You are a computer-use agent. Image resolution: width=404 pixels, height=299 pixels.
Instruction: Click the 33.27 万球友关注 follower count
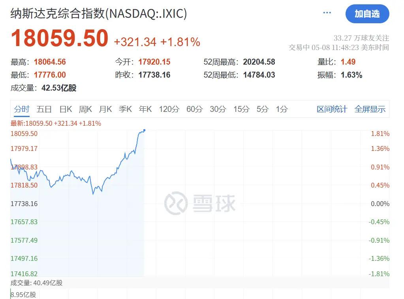361,38
